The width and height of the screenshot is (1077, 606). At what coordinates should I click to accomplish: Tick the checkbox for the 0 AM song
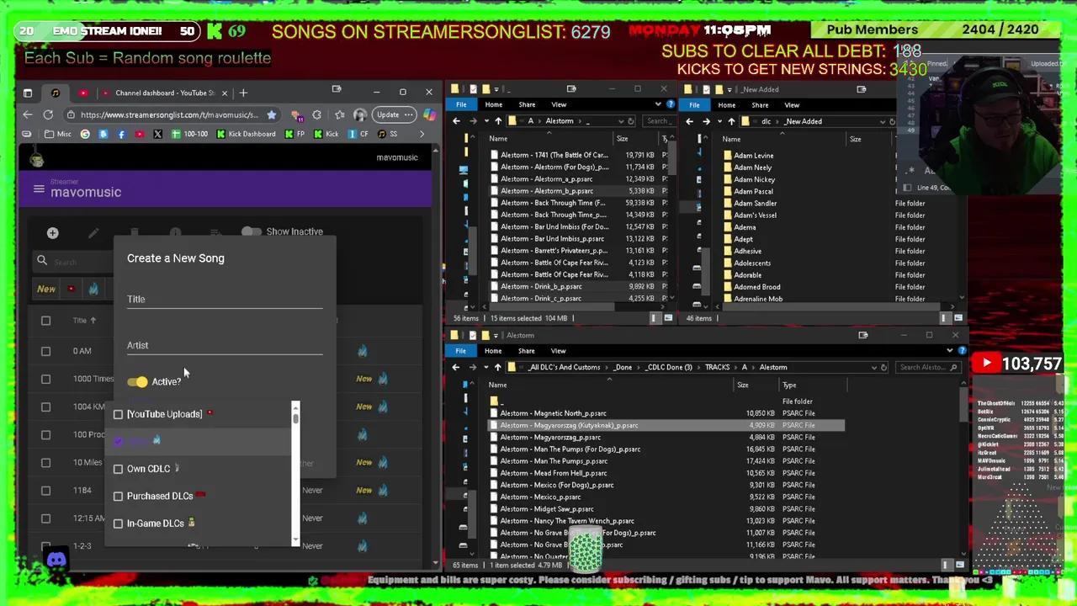point(45,351)
